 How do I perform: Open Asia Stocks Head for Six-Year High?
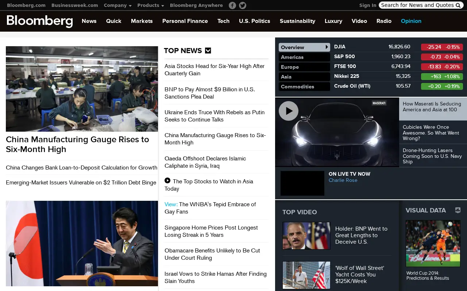pyautogui.click(x=215, y=70)
